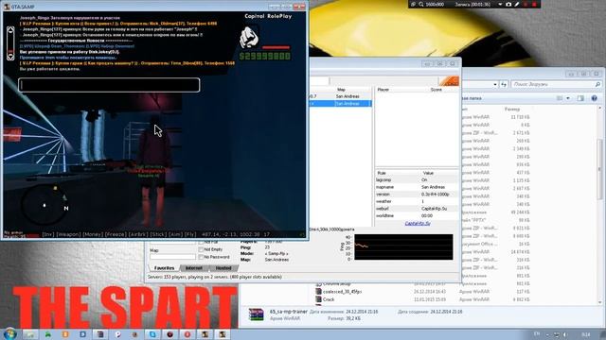Select the 0.7 San Andreas server row
The height and width of the screenshot is (340, 606).
click(341, 96)
